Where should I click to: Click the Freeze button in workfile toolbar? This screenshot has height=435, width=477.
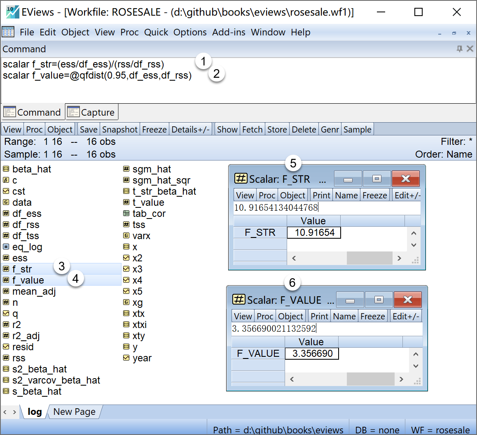pyautogui.click(x=154, y=130)
